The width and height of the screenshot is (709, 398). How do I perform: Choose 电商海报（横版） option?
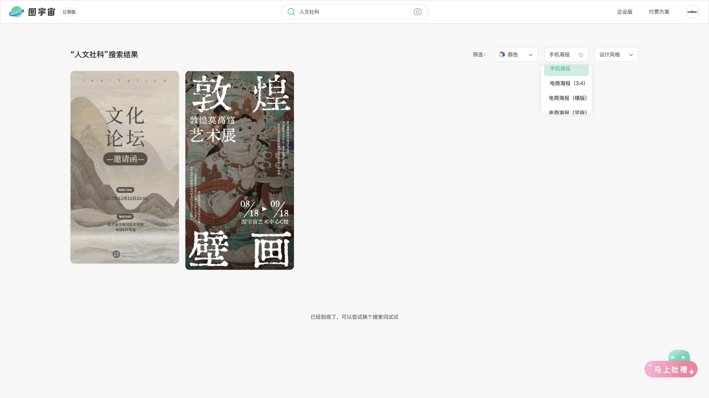point(566,98)
